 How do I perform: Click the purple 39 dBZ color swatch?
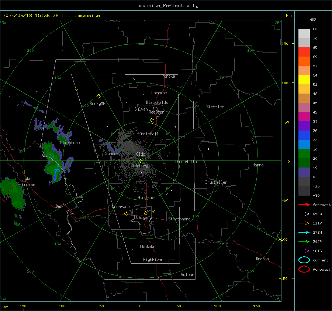(x=304, y=126)
